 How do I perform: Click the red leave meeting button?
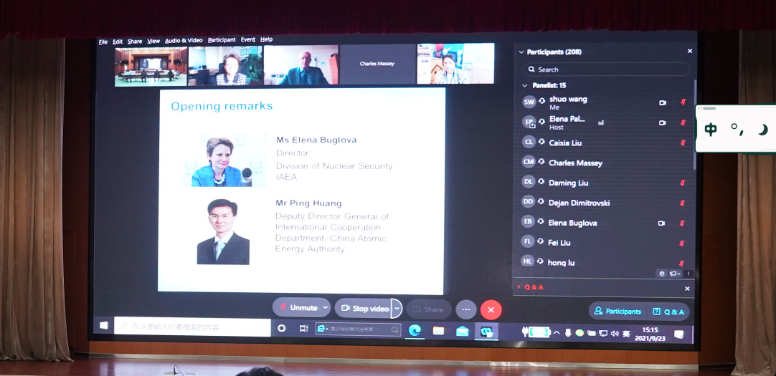coord(491,310)
